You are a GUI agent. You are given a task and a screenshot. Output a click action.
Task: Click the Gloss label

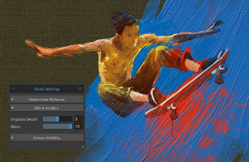(16, 127)
